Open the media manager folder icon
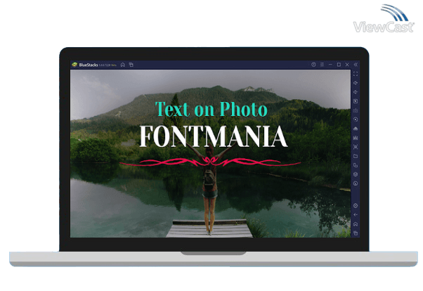 pos(356,156)
